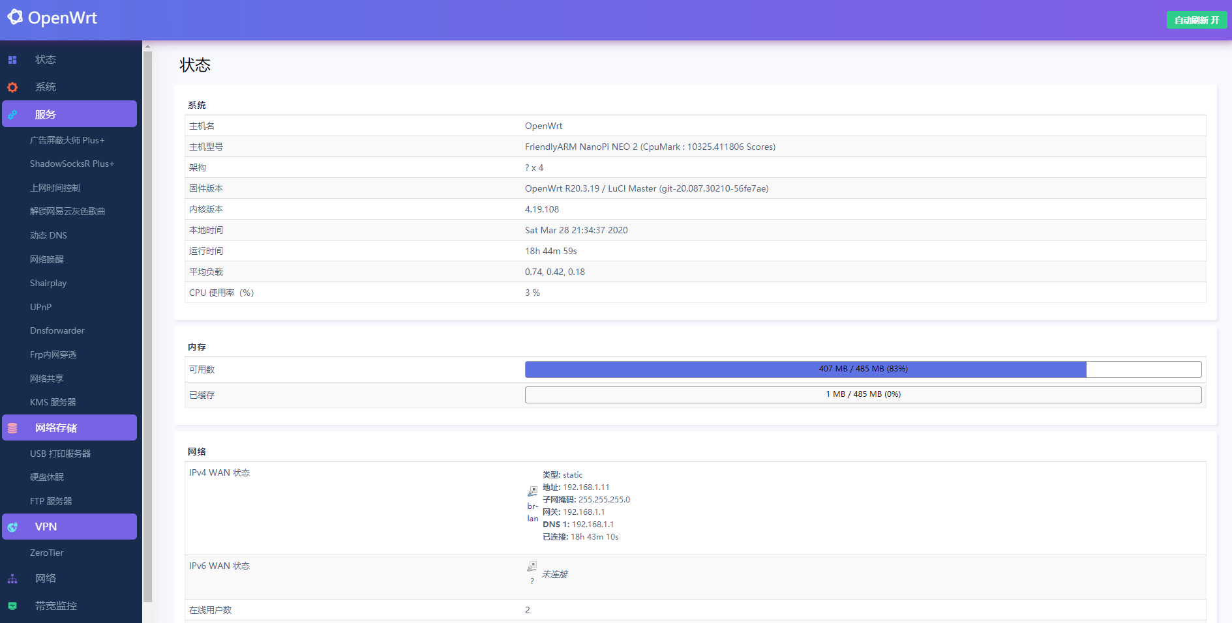The height and width of the screenshot is (623, 1232).
Task: Open 上网时间控制 page
Action: pyautogui.click(x=55, y=188)
